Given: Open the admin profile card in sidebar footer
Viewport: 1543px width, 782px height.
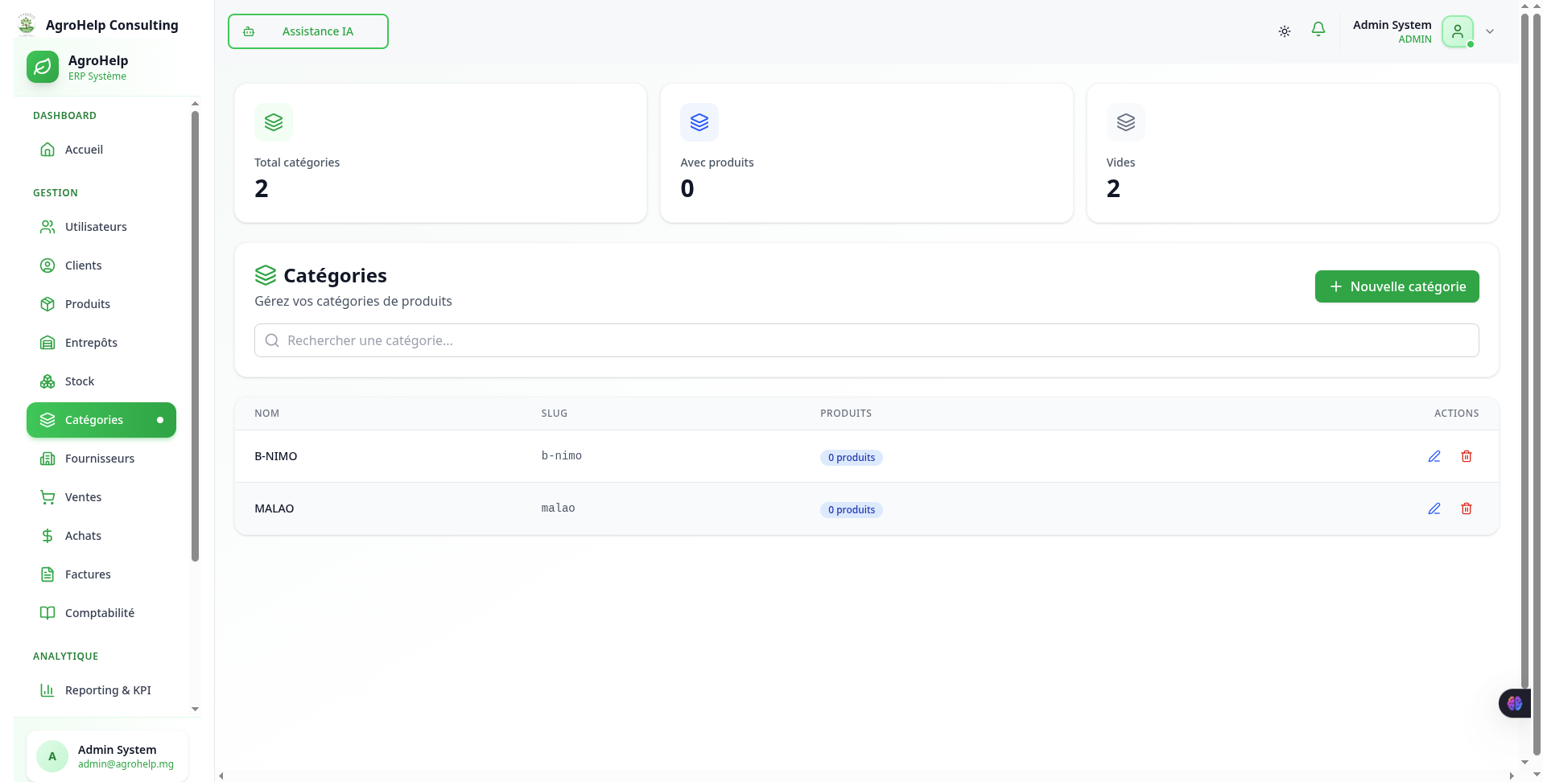Looking at the screenshot, I should (107, 756).
